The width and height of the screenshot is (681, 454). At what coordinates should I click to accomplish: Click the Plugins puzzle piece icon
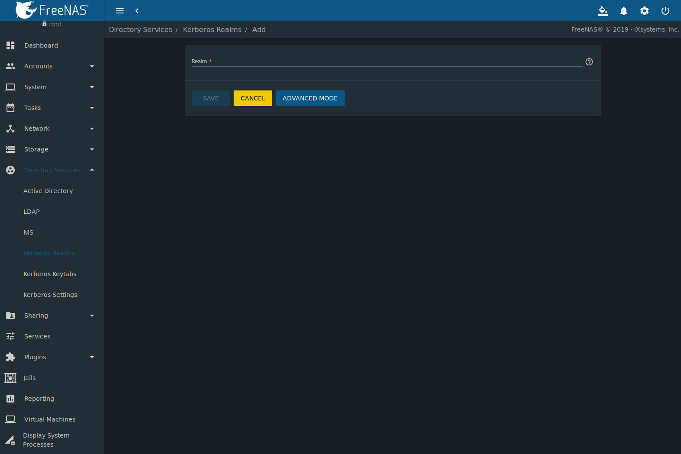[x=10, y=357]
